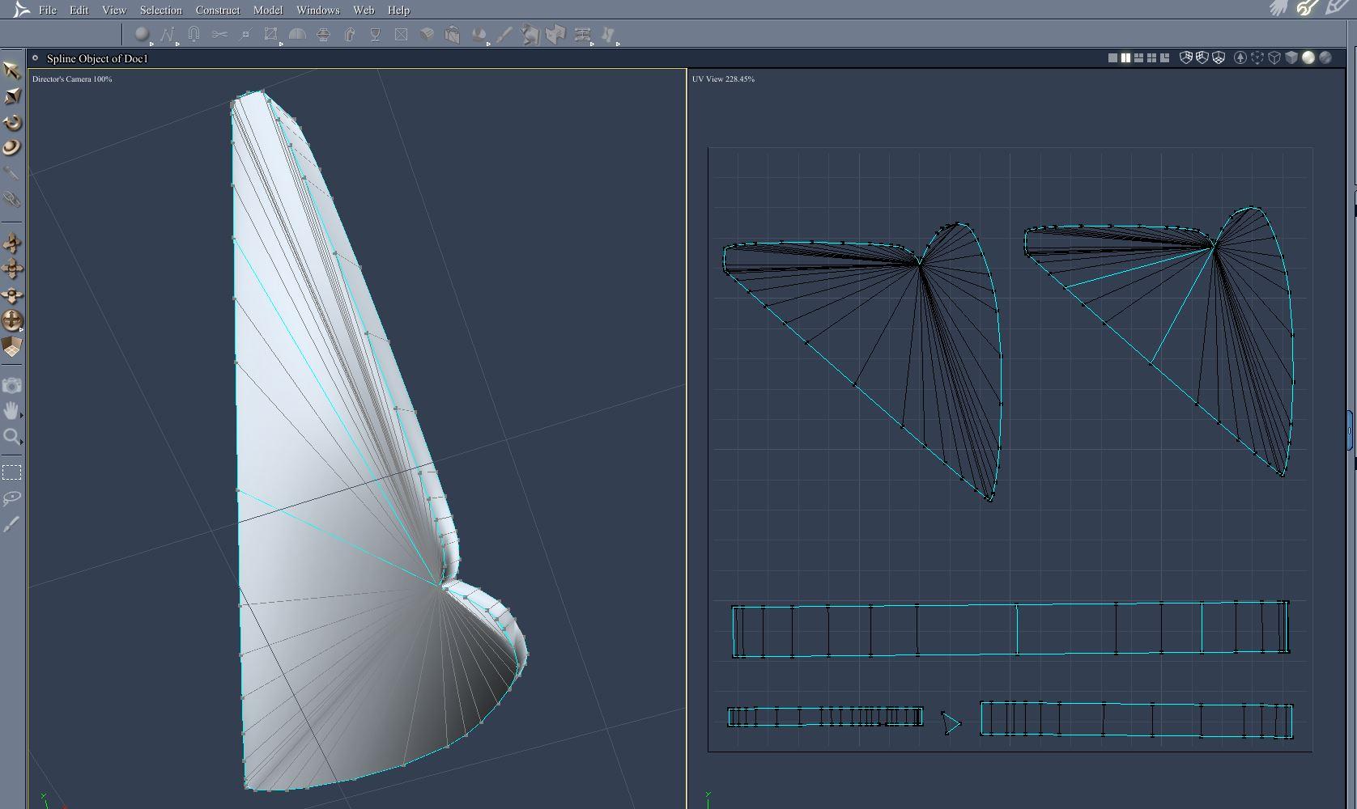This screenshot has width=1357, height=809.
Task: Open the Model menu
Action: tap(268, 10)
